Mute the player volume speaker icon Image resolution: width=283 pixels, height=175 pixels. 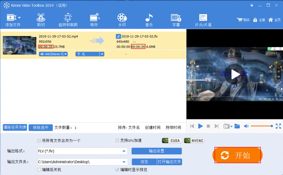(246, 126)
